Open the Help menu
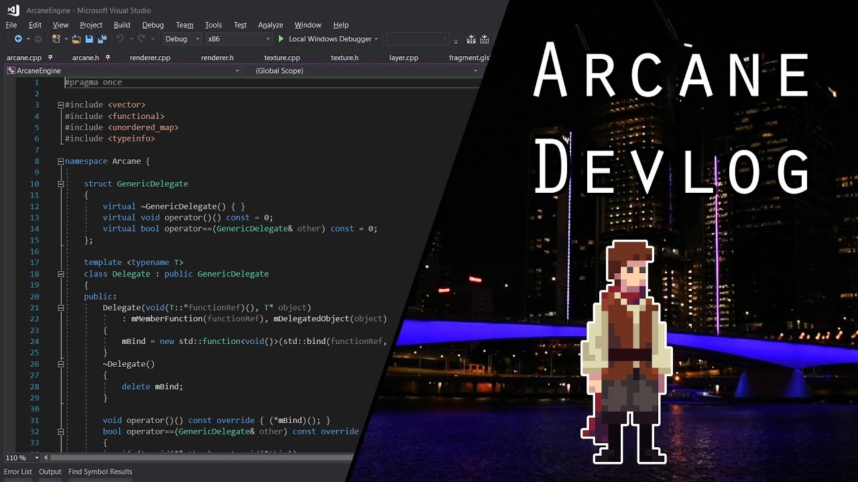858x482 pixels. coord(341,25)
